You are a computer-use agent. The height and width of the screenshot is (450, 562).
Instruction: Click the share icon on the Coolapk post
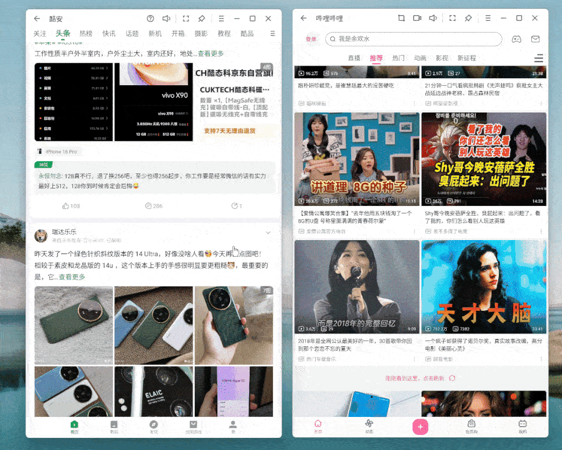coord(236,206)
